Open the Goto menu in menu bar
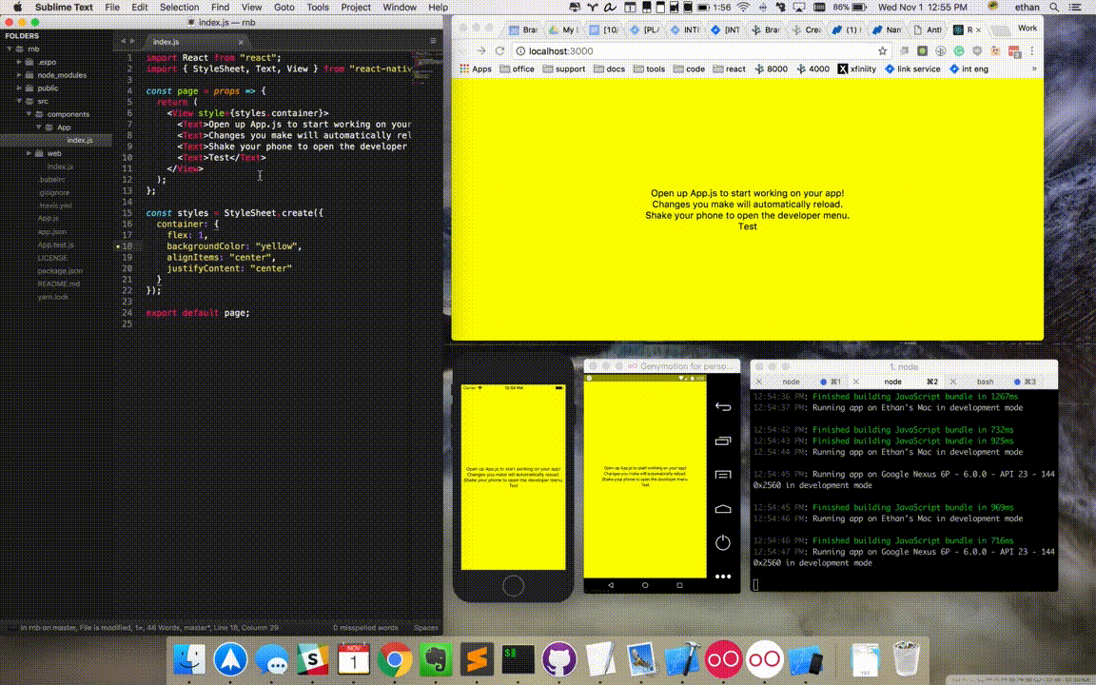Viewport: 1096px width, 685px height. (284, 8)
